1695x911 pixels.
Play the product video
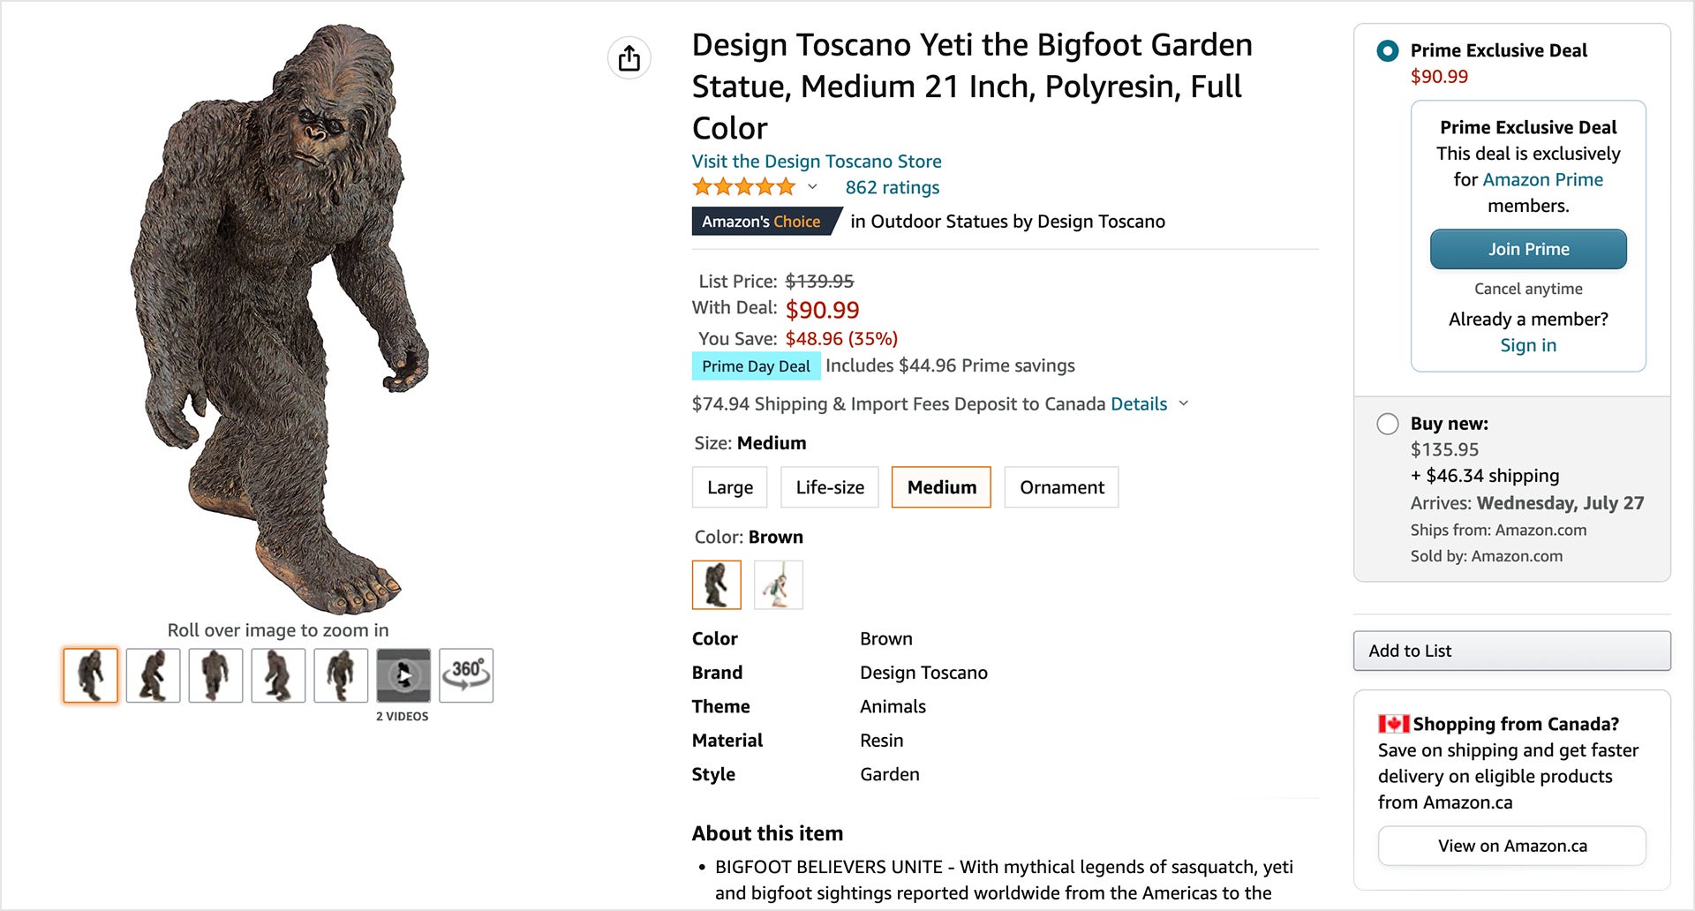point(403,674)
